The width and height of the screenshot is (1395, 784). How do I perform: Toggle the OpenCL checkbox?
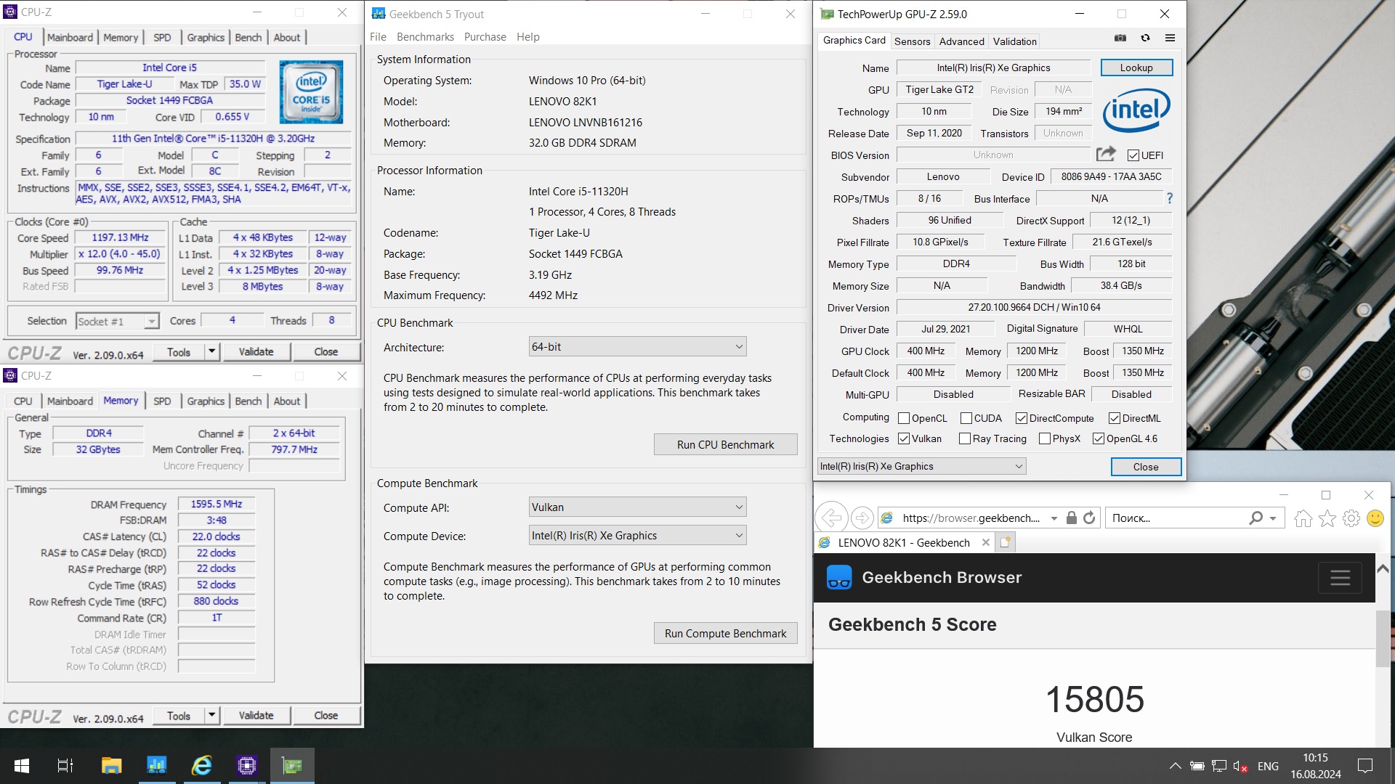click(x=904, y=418)
